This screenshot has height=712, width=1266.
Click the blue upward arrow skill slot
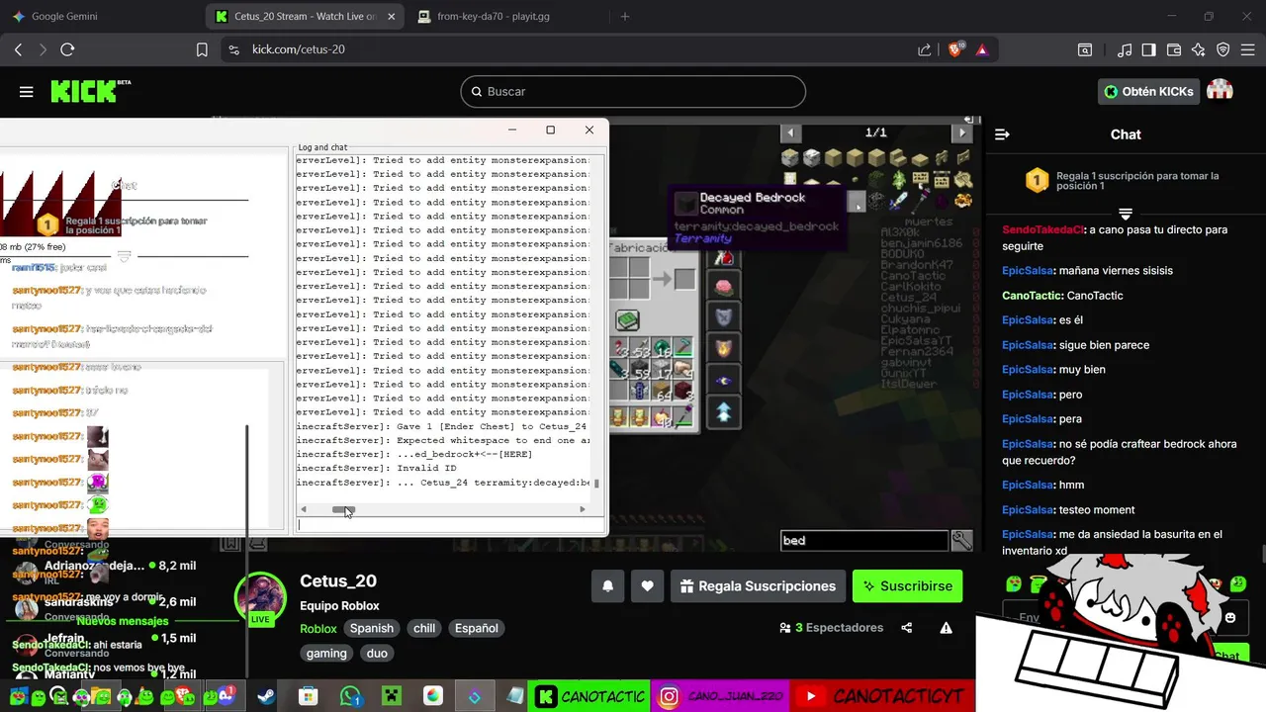point(723,413)
